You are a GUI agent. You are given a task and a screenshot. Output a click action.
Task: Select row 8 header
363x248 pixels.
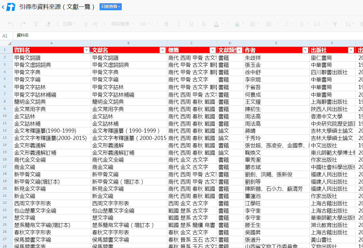(6, 102)
